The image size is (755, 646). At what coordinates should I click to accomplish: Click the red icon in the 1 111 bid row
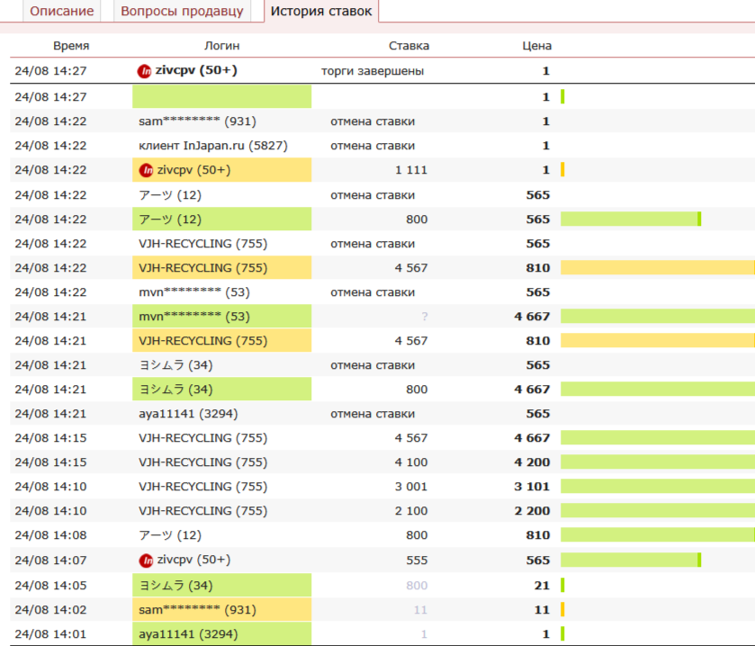click(x=146, y=170)
